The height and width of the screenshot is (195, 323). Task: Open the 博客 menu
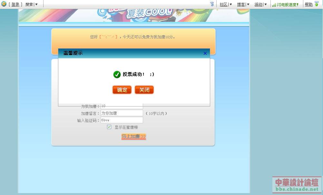coord(241,4)
